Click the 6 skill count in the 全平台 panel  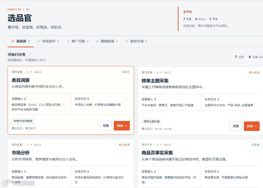200,19
